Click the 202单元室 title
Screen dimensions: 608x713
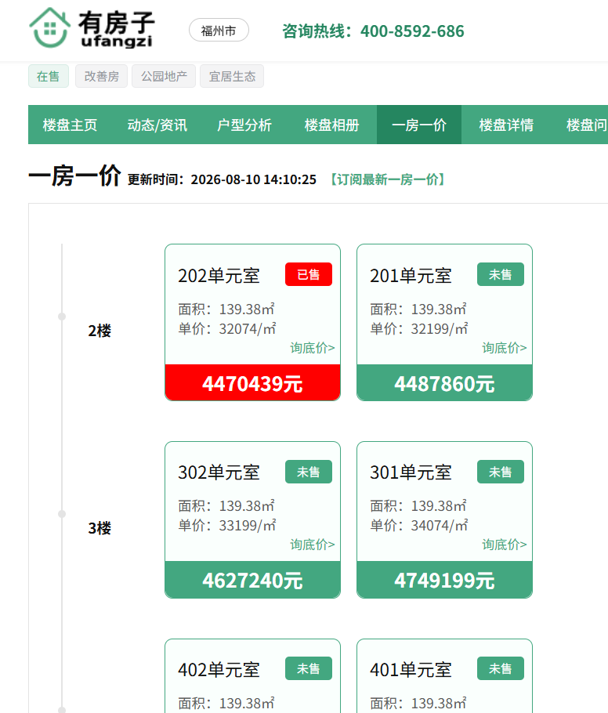coord(219,276)
